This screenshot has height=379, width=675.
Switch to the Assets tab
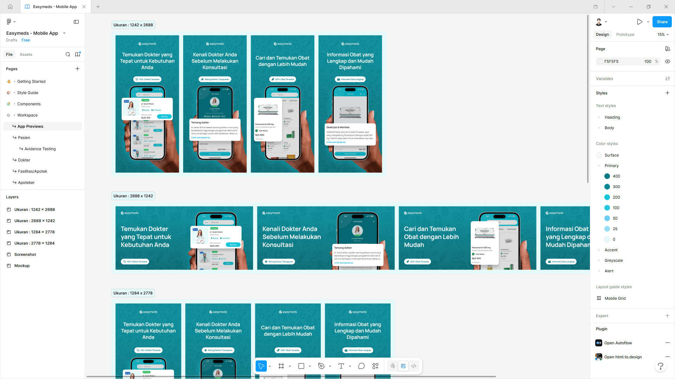click(26, 54)
